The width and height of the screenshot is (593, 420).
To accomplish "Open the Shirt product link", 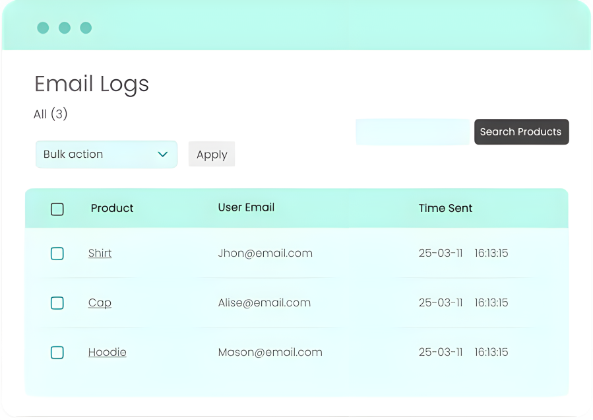I will (100, 254).
